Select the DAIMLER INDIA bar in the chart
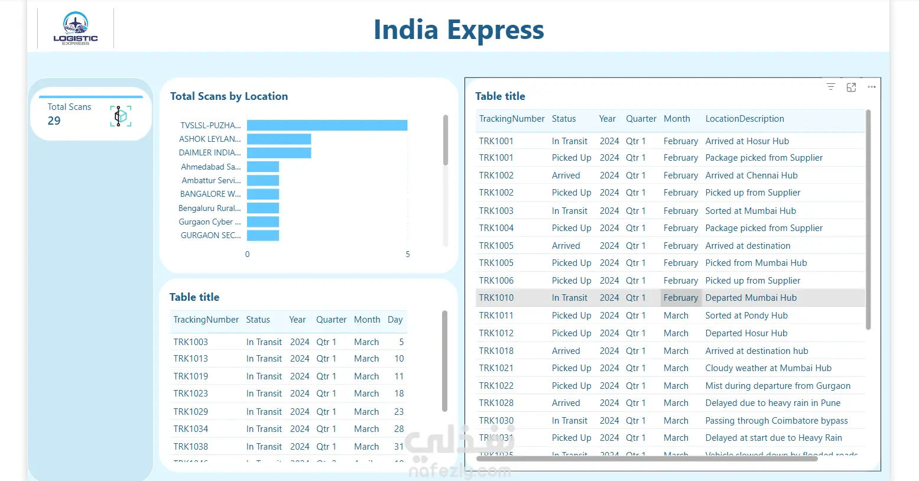The height and width of the screenshot is (481, 919). (279, 152)
